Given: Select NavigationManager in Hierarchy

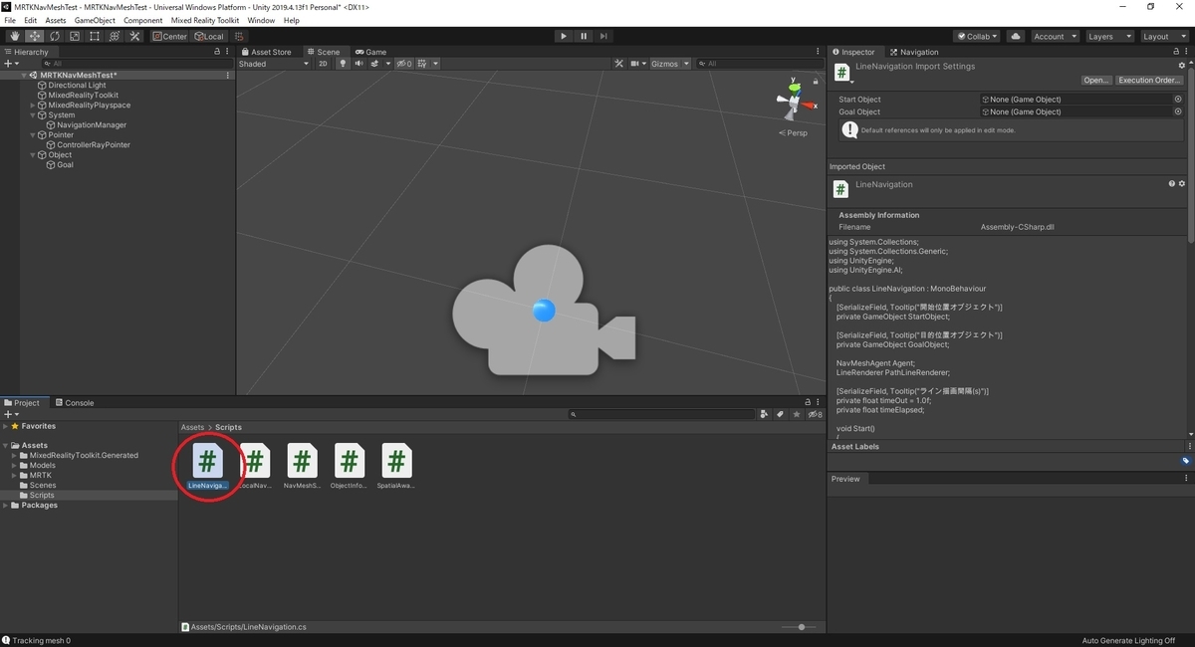Looking at the screenshot, I should [x=92, y=125].
